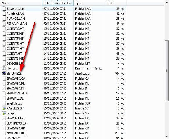Sort by Date de modification column header
169x139 pixels.
pos(58,3)
